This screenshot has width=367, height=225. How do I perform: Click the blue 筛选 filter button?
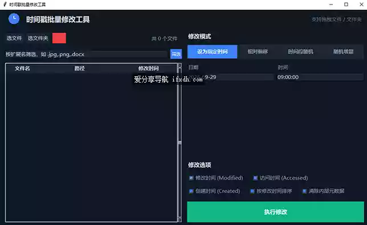(176, 54)
